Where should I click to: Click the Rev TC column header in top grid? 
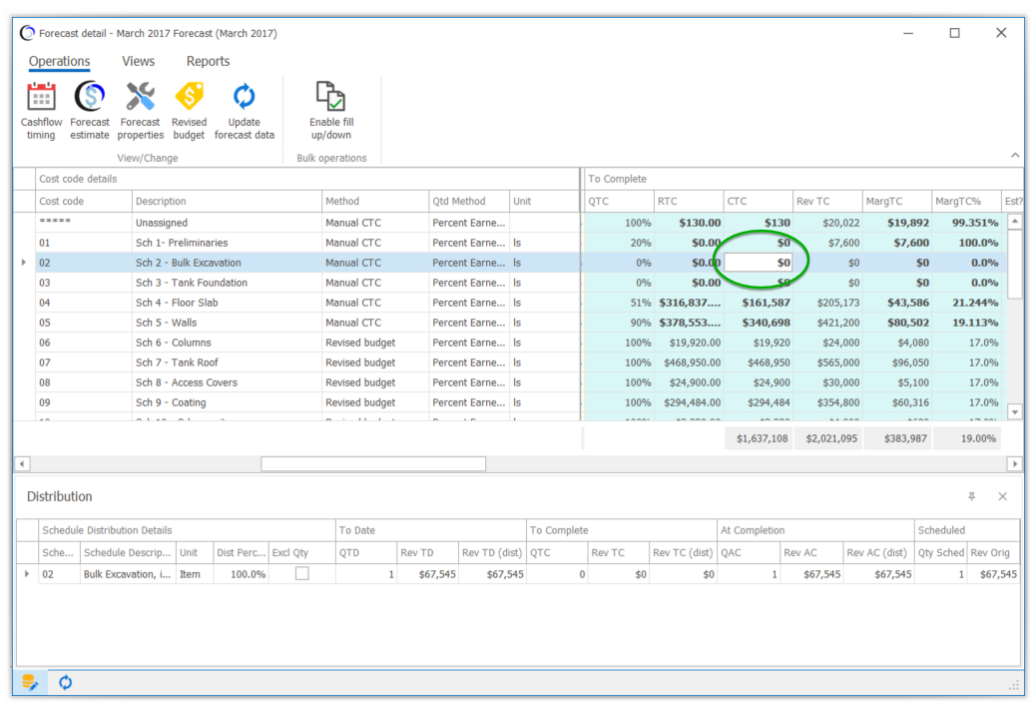click(827, 202)
